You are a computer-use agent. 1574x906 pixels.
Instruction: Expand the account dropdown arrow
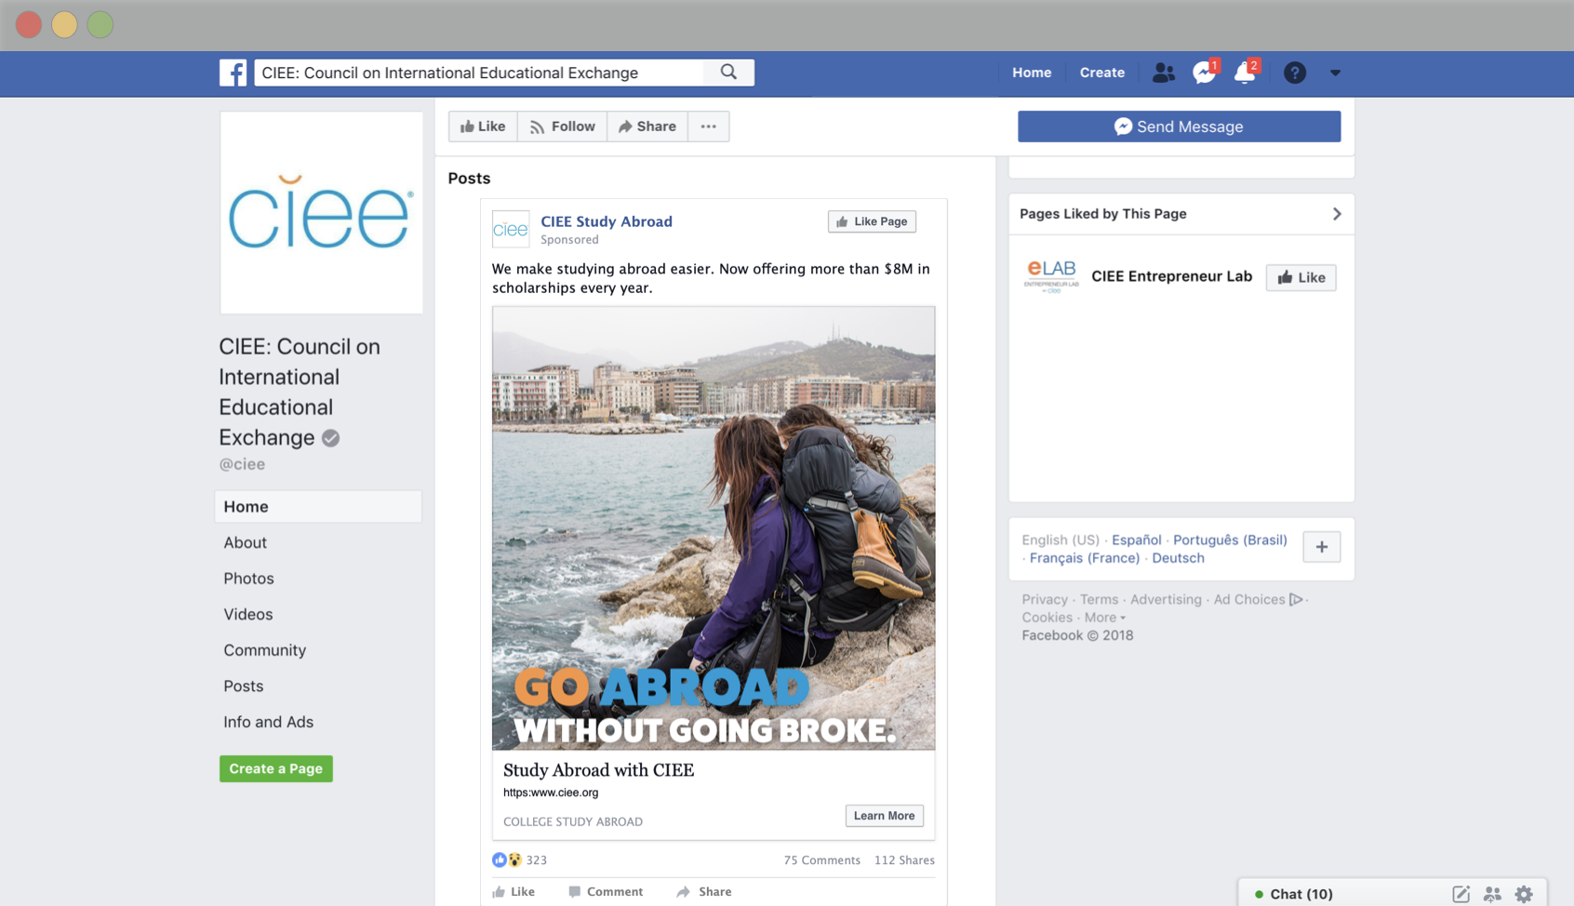(x=1335, y=73)
